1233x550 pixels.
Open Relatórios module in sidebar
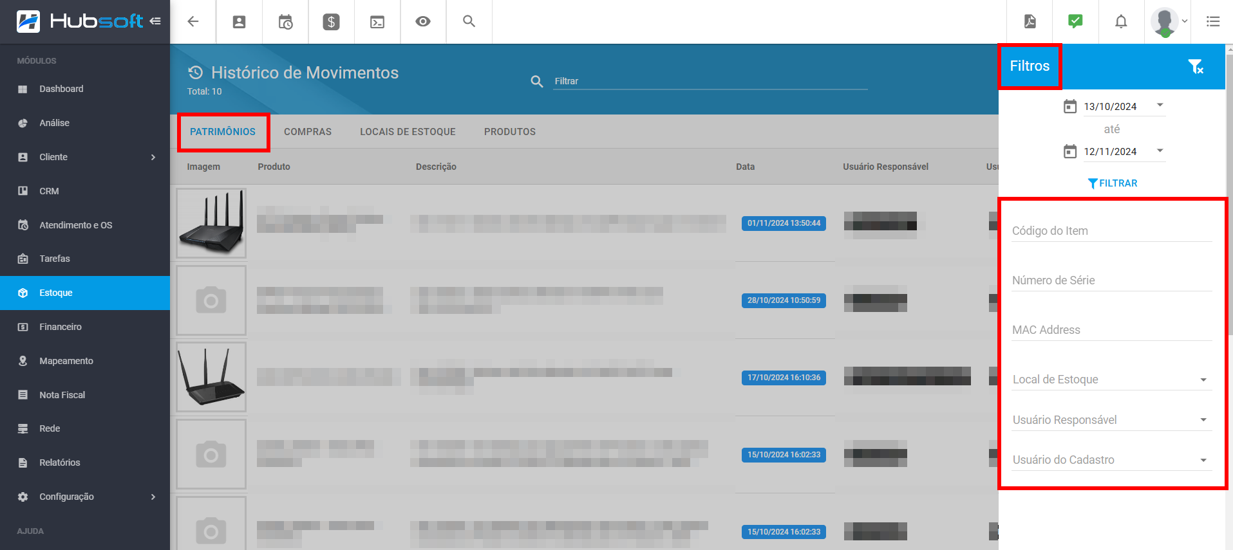85,463
